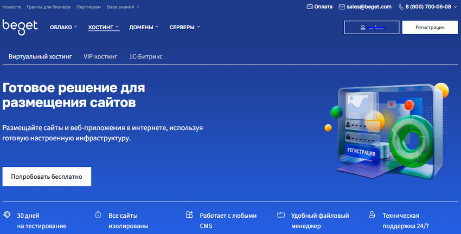Viewport: 461px width, 234px height.
Task: Click the payment card icon
Action: coord(310,6)
